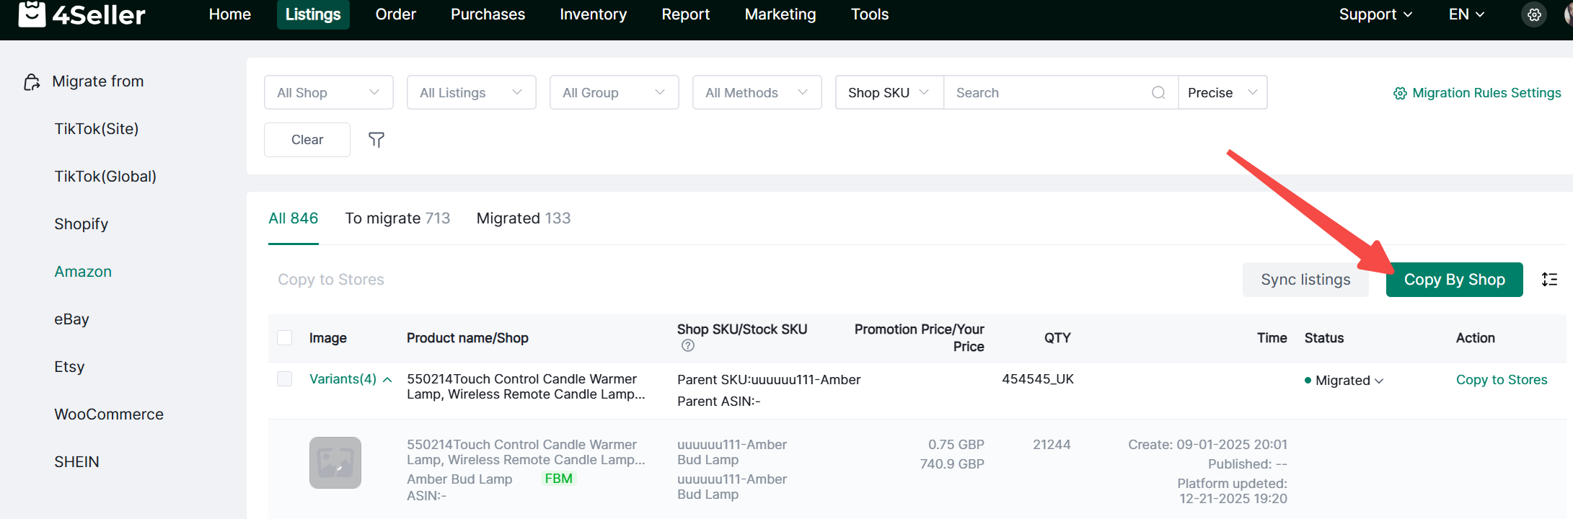Click the funnel filter icon
The width and height of the screenshot is (1573, 519).
[x=376, y=140]
